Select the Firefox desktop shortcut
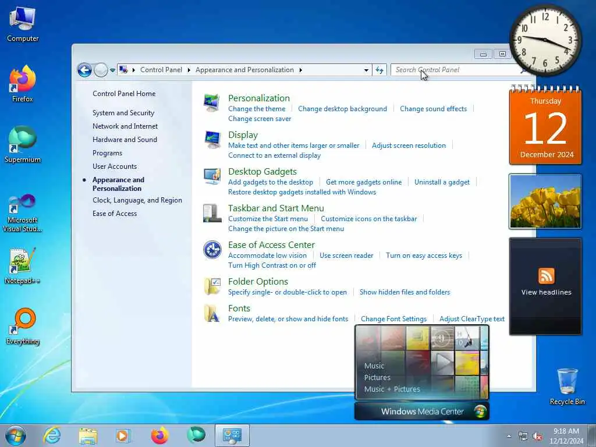Screen dimensions: 596x447 coord(23,84)
